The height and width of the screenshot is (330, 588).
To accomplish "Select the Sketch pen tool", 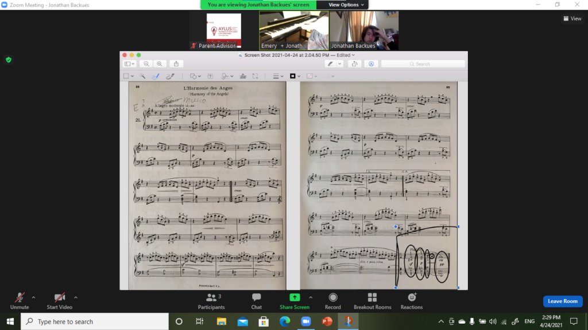I will click(156, 76).
